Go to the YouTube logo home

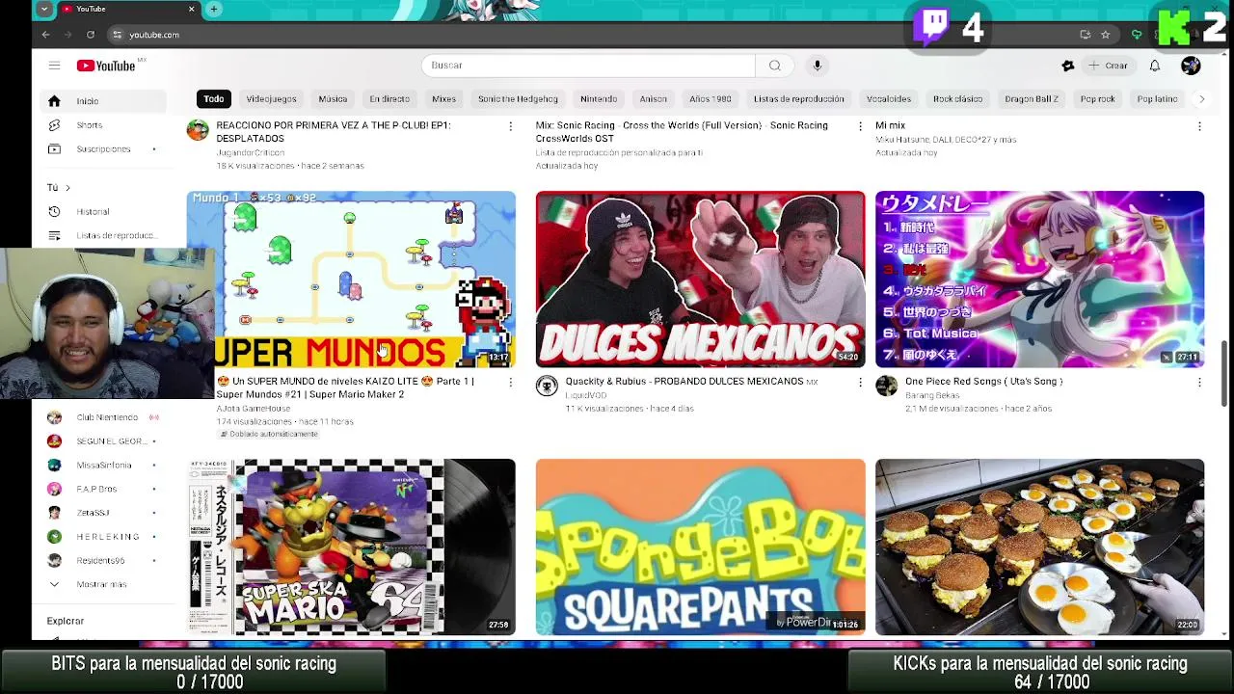(x=107, y=66)
